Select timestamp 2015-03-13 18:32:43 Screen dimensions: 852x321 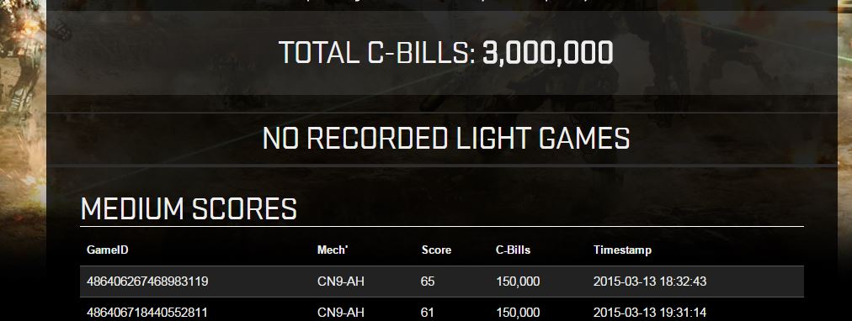[650, 282]
